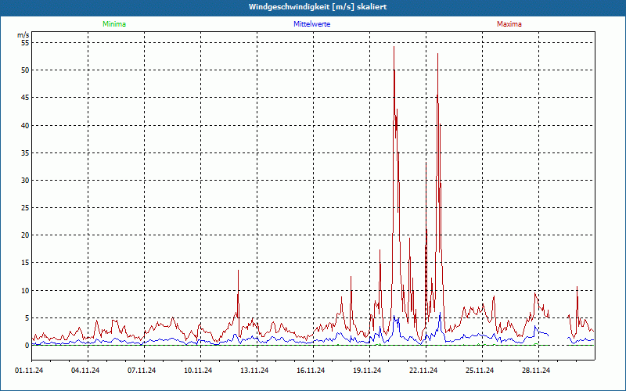
Task: Click the red Maxima legend label
Action: click(509, 24)
